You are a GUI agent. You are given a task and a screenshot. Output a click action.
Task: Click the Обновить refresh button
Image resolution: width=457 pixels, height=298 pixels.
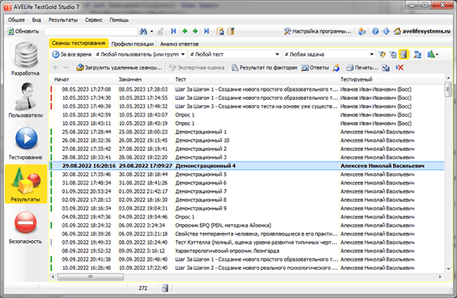pos(24,31)
